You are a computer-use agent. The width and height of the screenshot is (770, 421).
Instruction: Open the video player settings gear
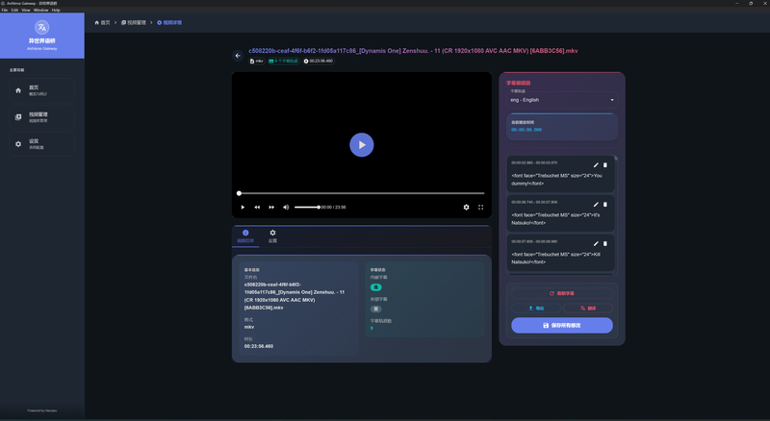[x=467, y=207]
